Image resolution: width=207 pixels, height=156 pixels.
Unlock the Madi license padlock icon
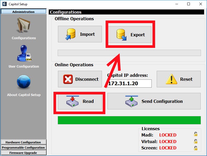195,134
